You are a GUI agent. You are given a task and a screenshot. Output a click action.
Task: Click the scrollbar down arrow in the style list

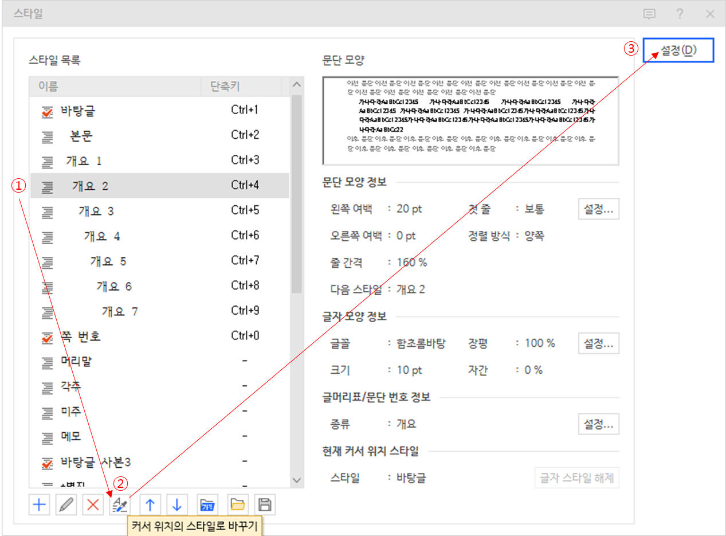coord(296,479)
